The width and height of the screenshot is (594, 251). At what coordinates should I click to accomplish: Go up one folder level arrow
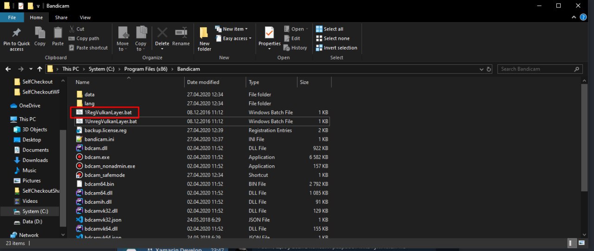point(39,69)
